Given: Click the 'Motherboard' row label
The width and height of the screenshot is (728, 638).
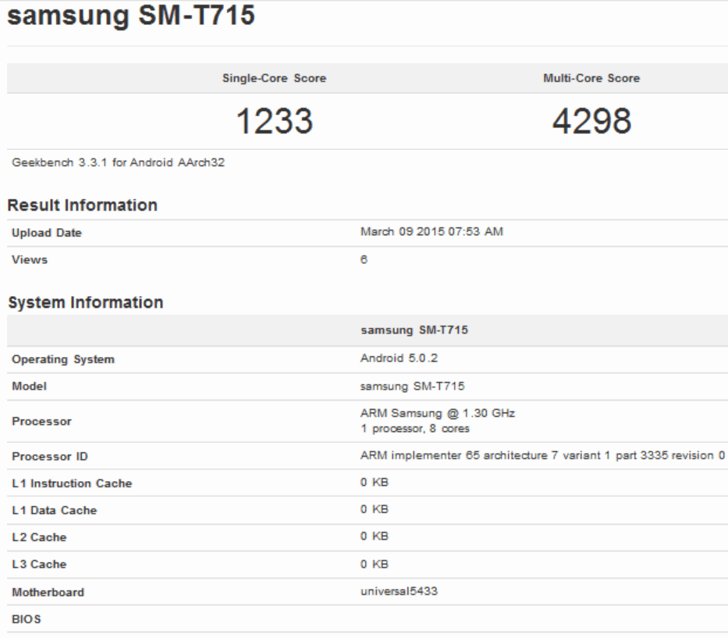Looking at the screenshot, I should point(48,593).
